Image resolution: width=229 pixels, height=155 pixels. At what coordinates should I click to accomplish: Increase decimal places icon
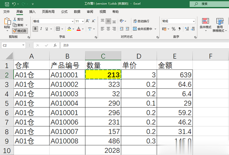(187, 29)
